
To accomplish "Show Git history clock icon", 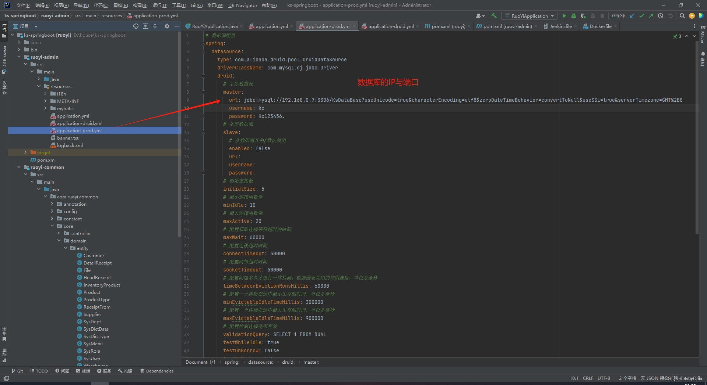I will coord(661,16).
